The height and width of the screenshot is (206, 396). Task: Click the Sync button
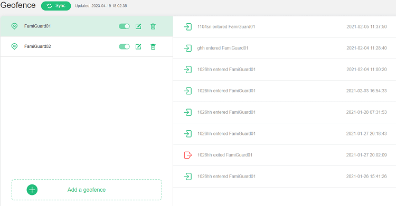click(56, 6)
